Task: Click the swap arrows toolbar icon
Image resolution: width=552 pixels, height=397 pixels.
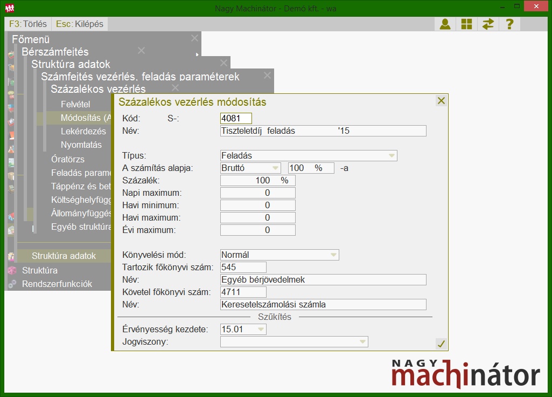Action: [x=488, y=24]
